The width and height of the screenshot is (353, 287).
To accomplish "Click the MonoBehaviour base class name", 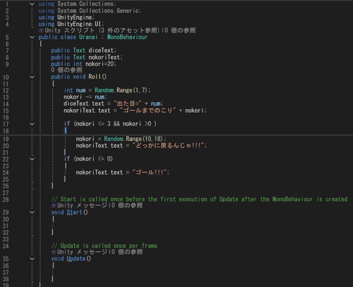I will coord(127,37).
